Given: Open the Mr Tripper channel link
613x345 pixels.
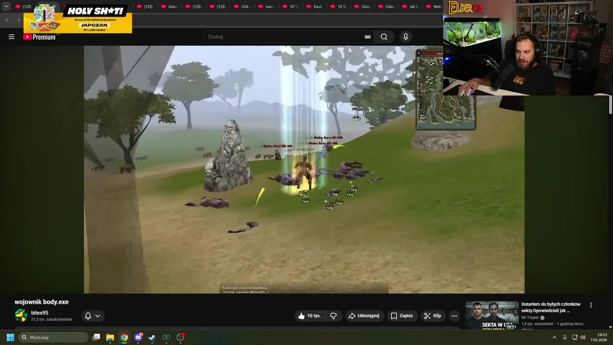Looking at the screenshot, I should click(530, 318).
